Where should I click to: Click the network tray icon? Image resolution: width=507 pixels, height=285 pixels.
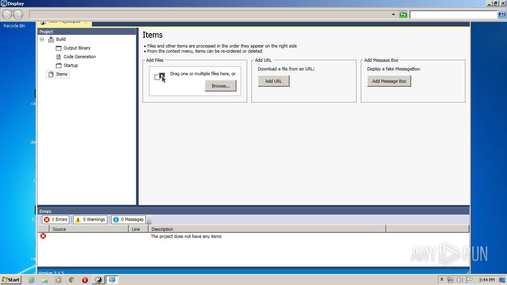450,280
